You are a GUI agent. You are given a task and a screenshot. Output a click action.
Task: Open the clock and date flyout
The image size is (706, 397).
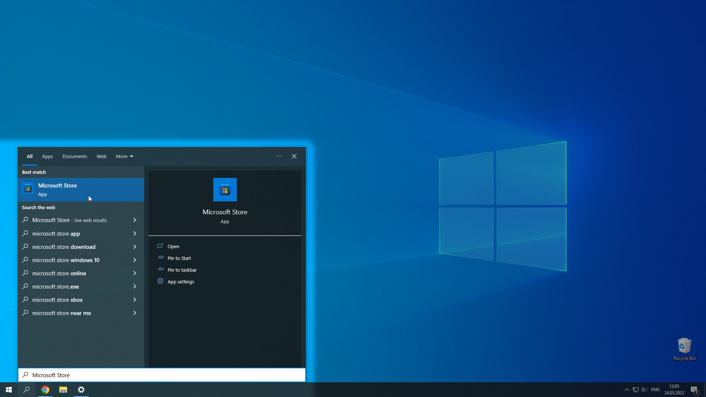click(x=674, y=390)
